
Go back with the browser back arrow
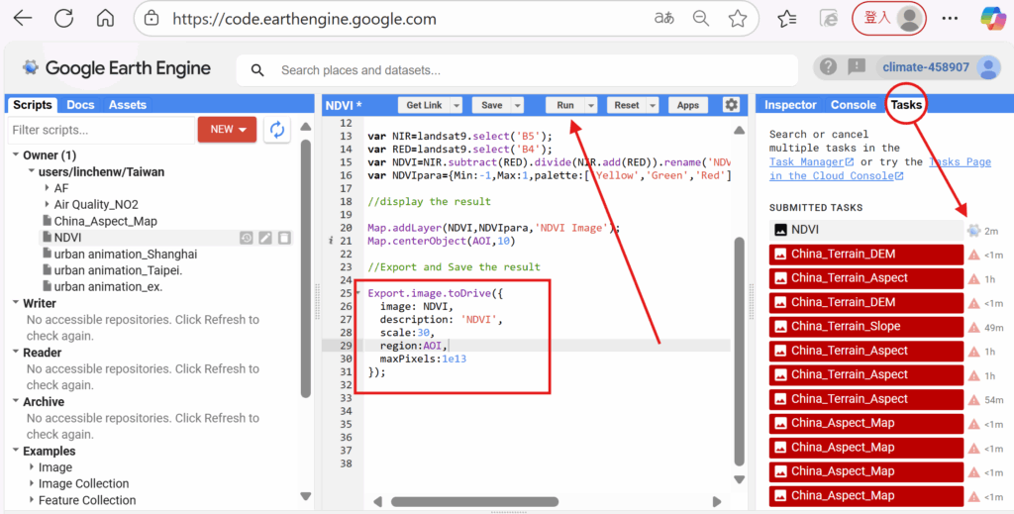(x=24, y=18)
